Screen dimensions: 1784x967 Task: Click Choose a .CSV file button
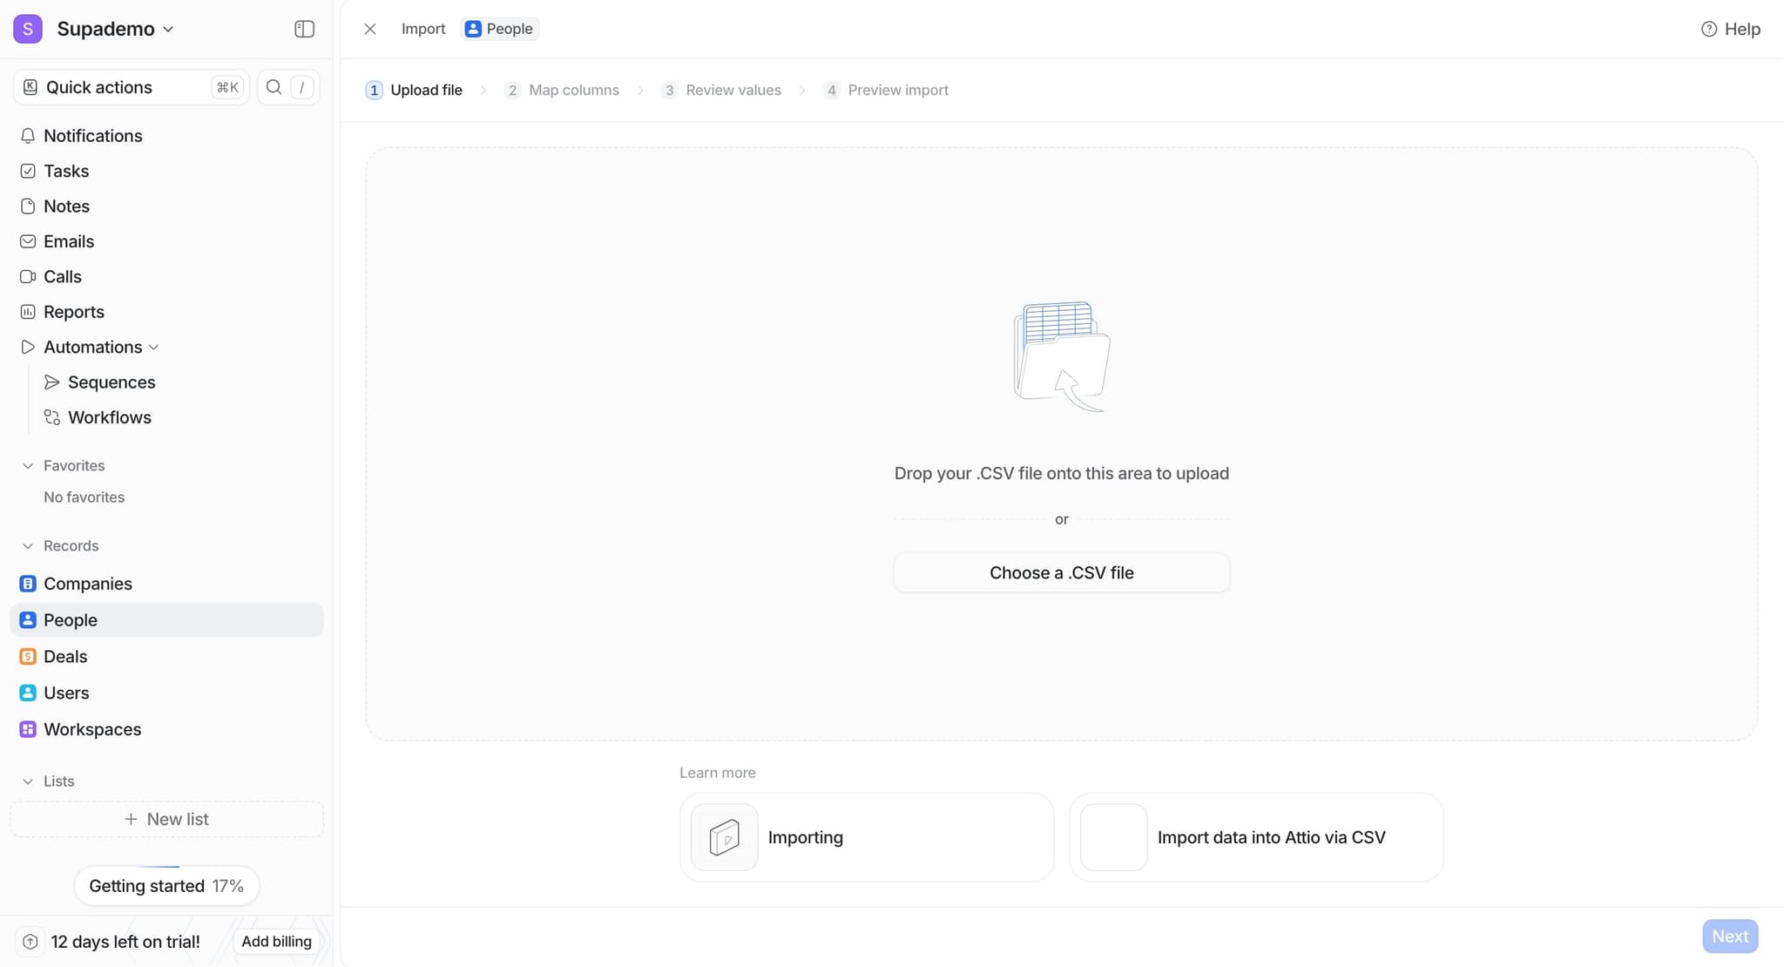coord(1061,573)
